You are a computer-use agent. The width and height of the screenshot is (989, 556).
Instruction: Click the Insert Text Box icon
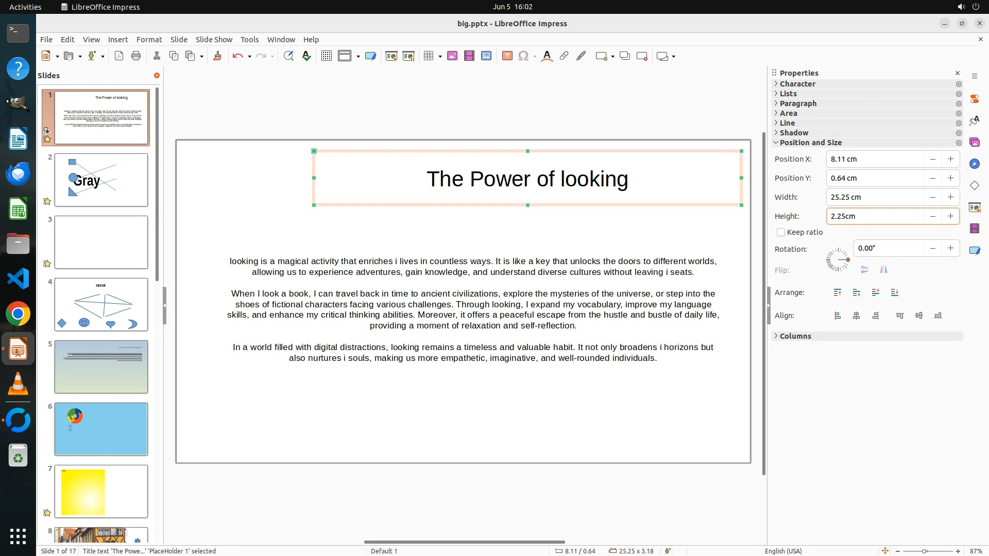507,56
